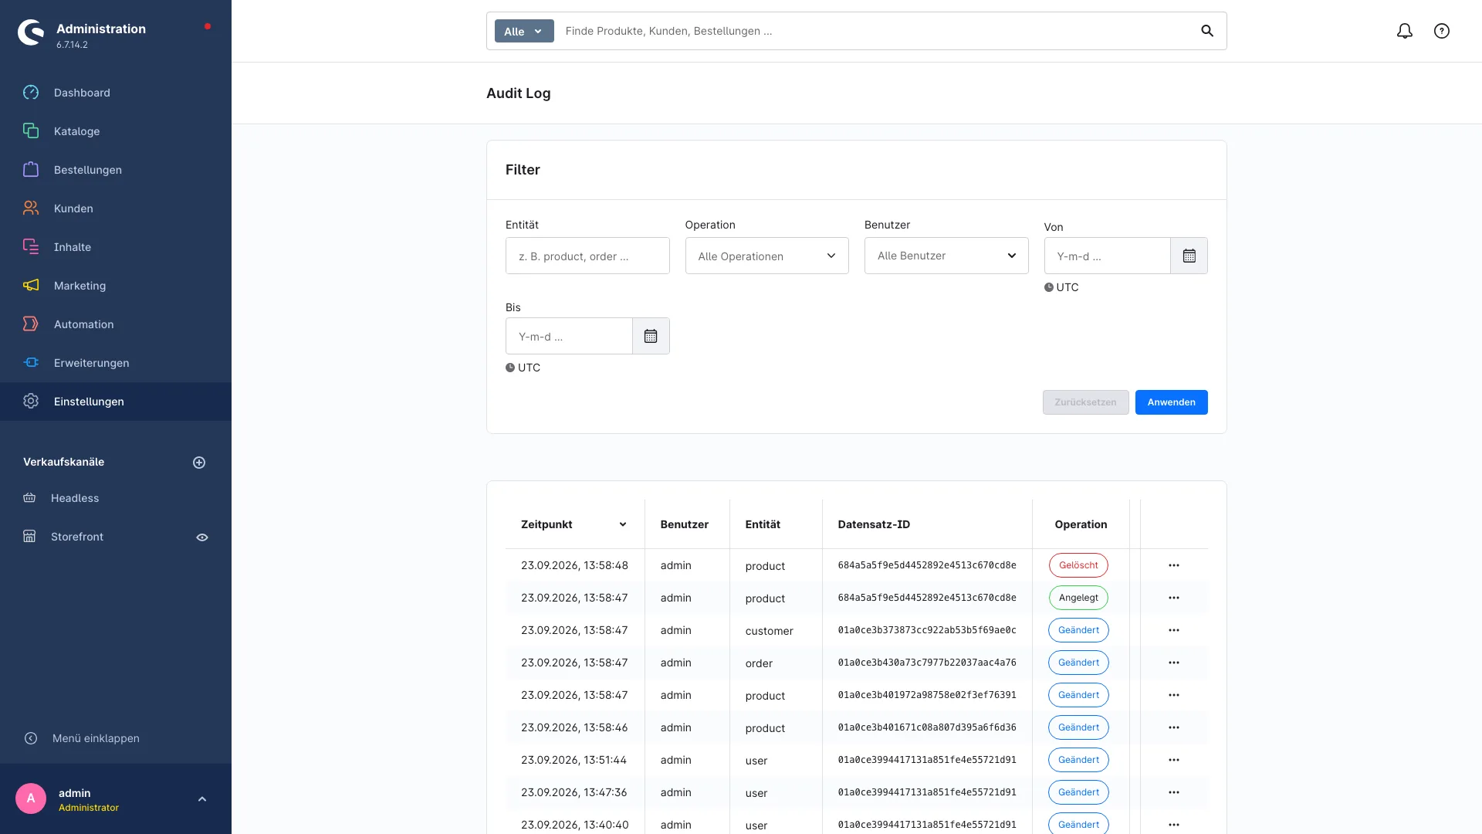The width and height of the screenshot is (1482, 834).
Task: Open the help question mark icon
Action: click(x=1442, y=31)
